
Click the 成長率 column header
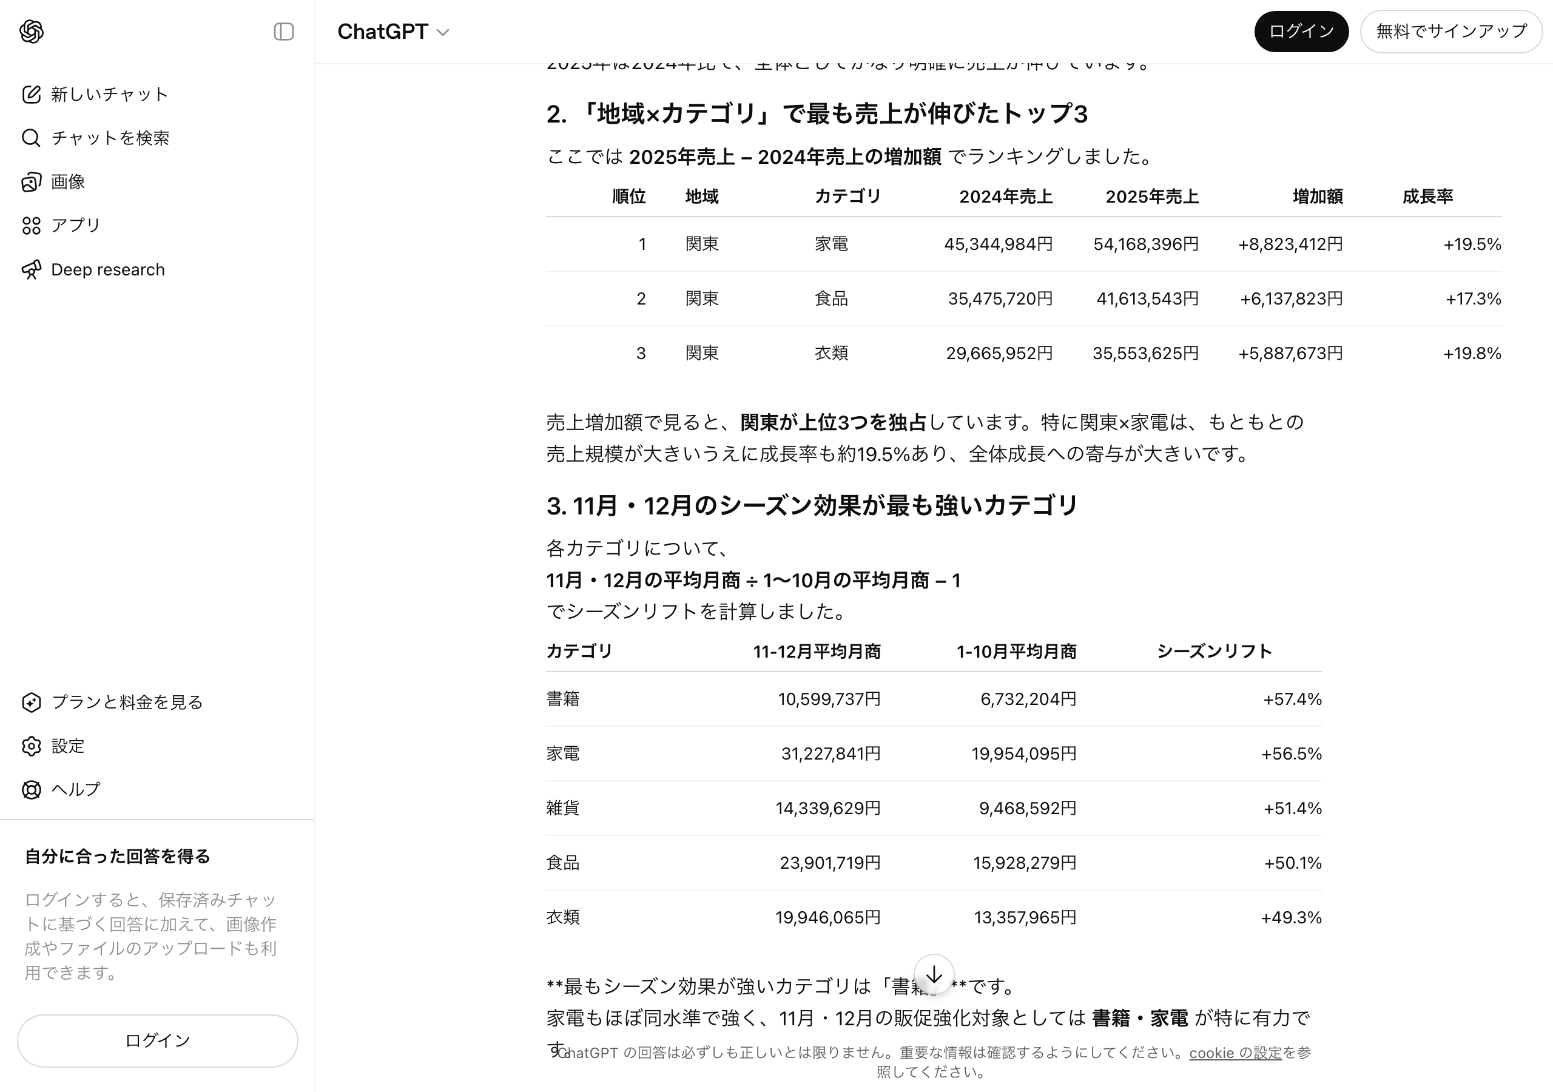tap(1427, 197)
